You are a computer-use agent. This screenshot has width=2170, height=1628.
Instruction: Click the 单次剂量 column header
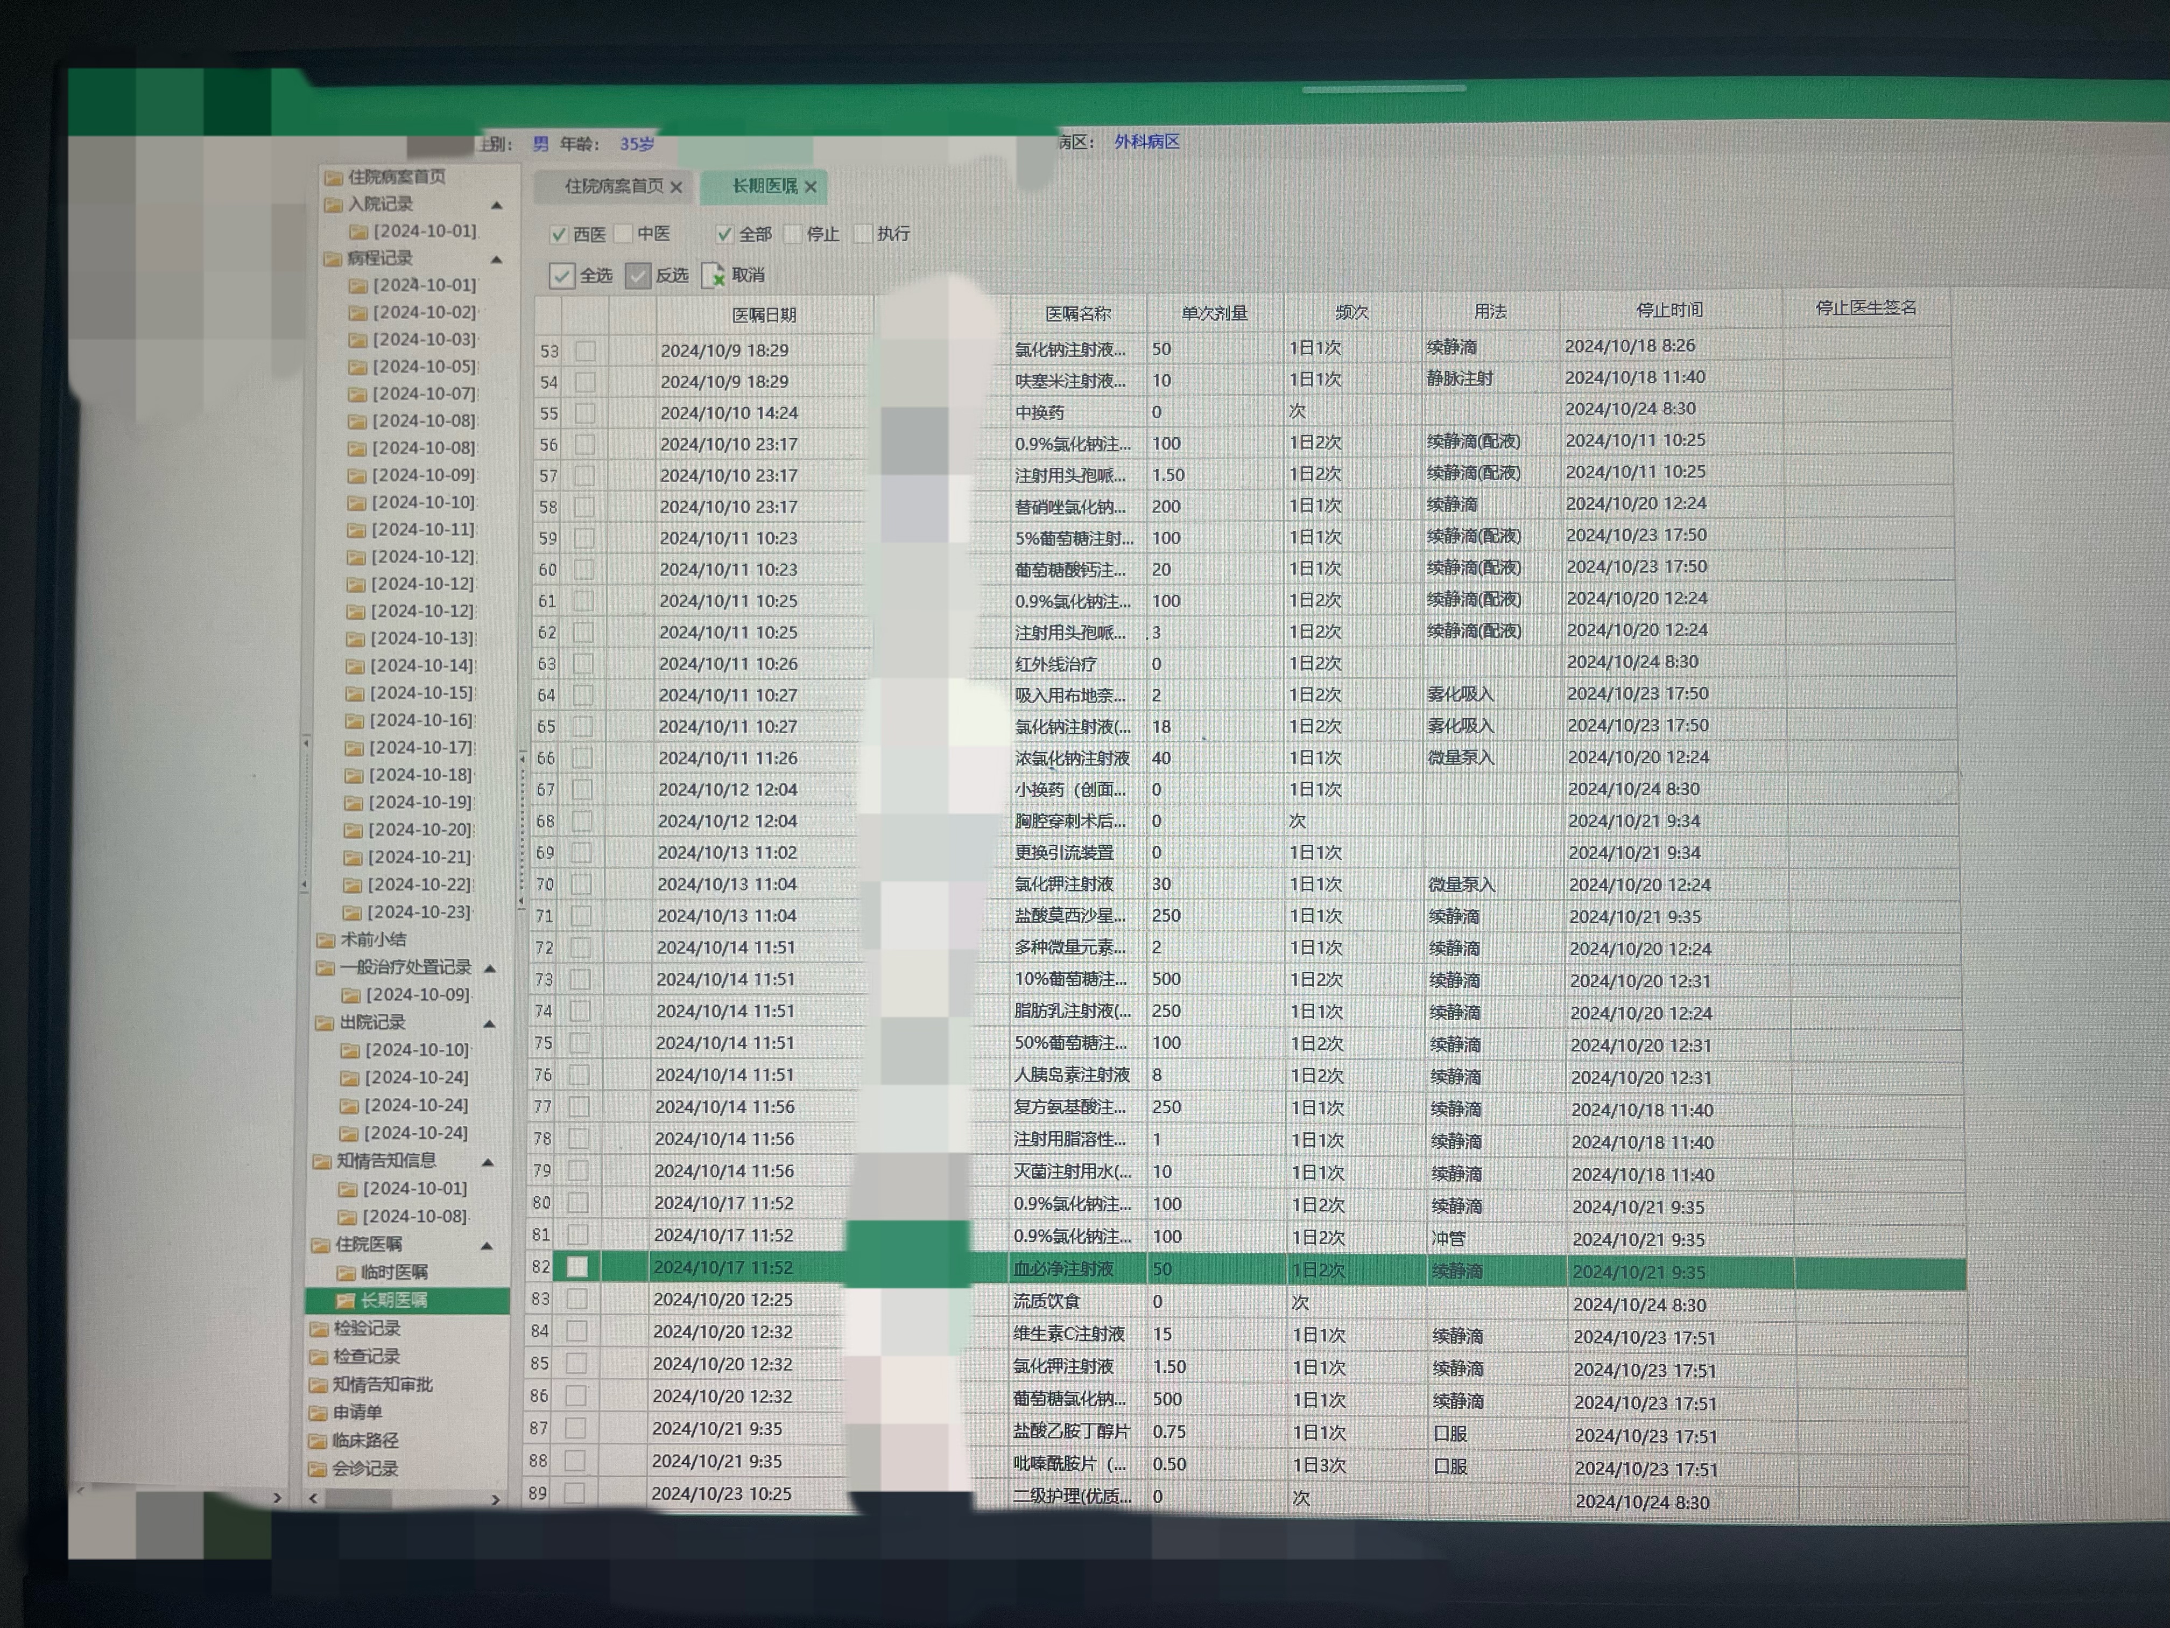tap(1215, 313)
